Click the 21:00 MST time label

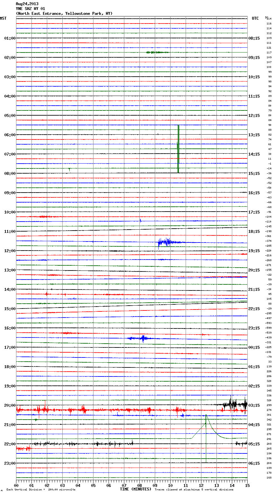10,425
